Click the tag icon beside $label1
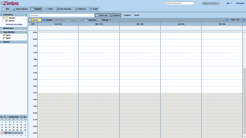 [x=4, y=35]
